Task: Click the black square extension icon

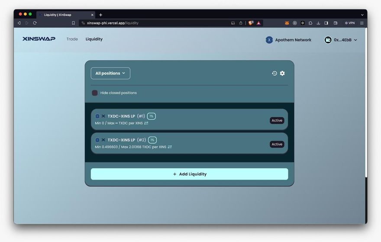Action: [303, 23]
